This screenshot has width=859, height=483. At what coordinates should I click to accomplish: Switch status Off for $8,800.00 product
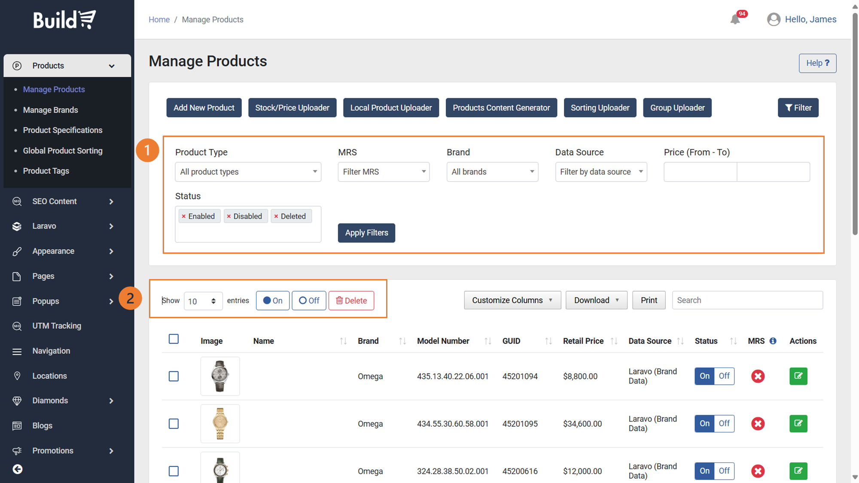(x=724, y=376)
